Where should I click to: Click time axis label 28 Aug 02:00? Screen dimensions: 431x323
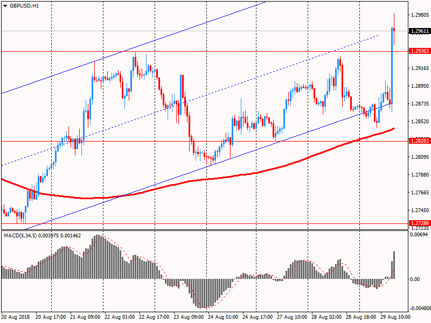coord(326,317)
